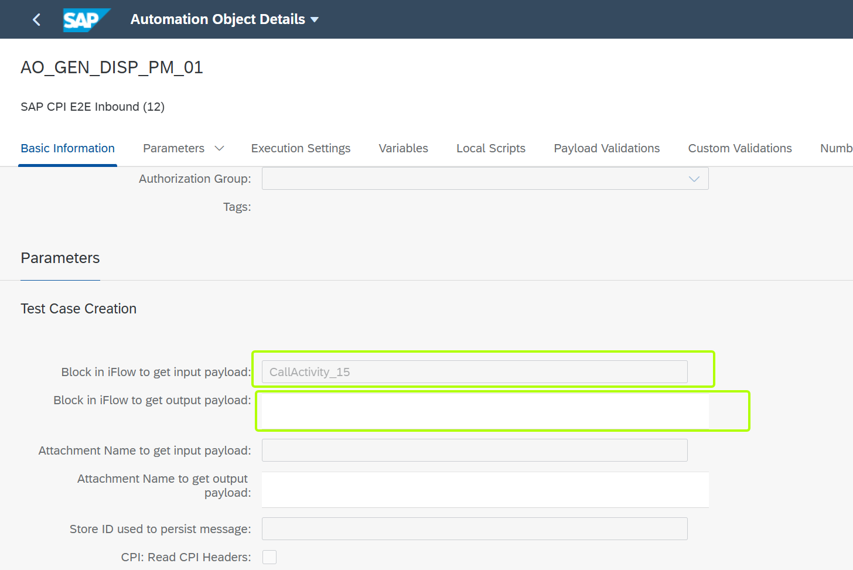Click the Block in iFlow input payload field
This screenshot has width=853, height=570.
tap(475, 372)
